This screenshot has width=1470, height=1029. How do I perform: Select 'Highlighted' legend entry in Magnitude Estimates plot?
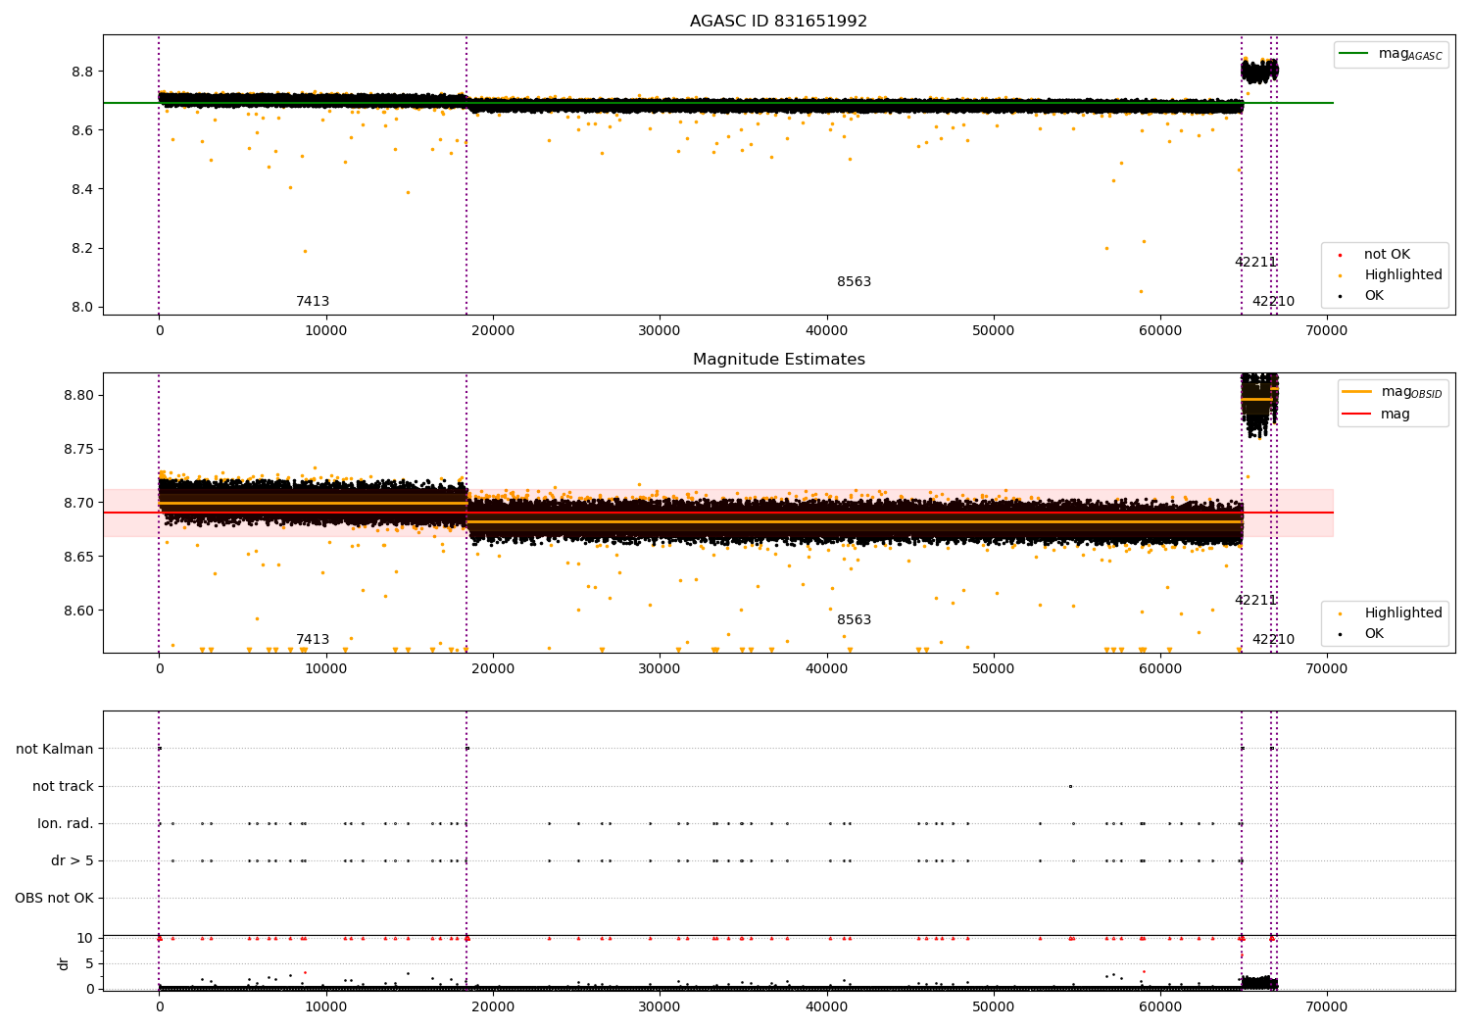[1403, 613]
